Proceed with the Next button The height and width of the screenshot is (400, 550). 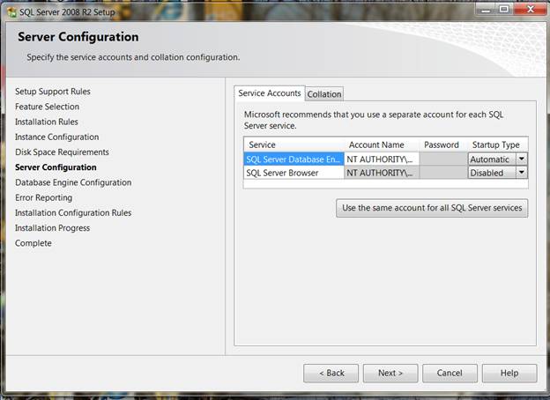tap(390, 373)
